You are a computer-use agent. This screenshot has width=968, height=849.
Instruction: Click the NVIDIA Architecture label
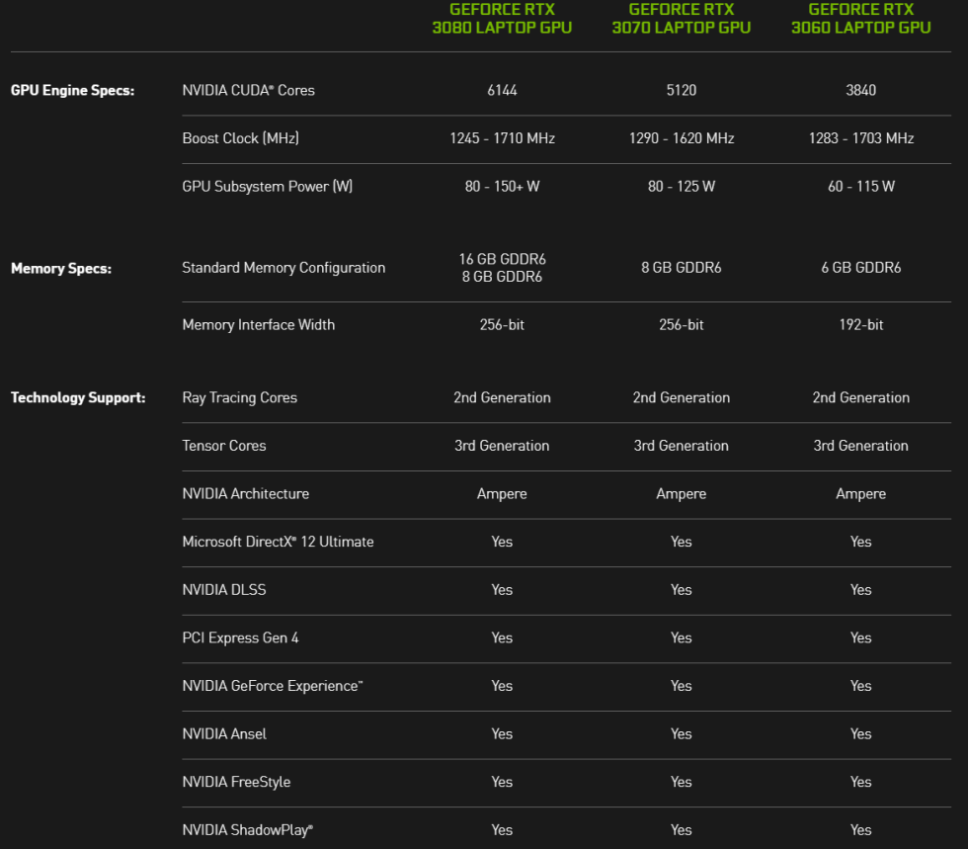(x=246, y=494)
